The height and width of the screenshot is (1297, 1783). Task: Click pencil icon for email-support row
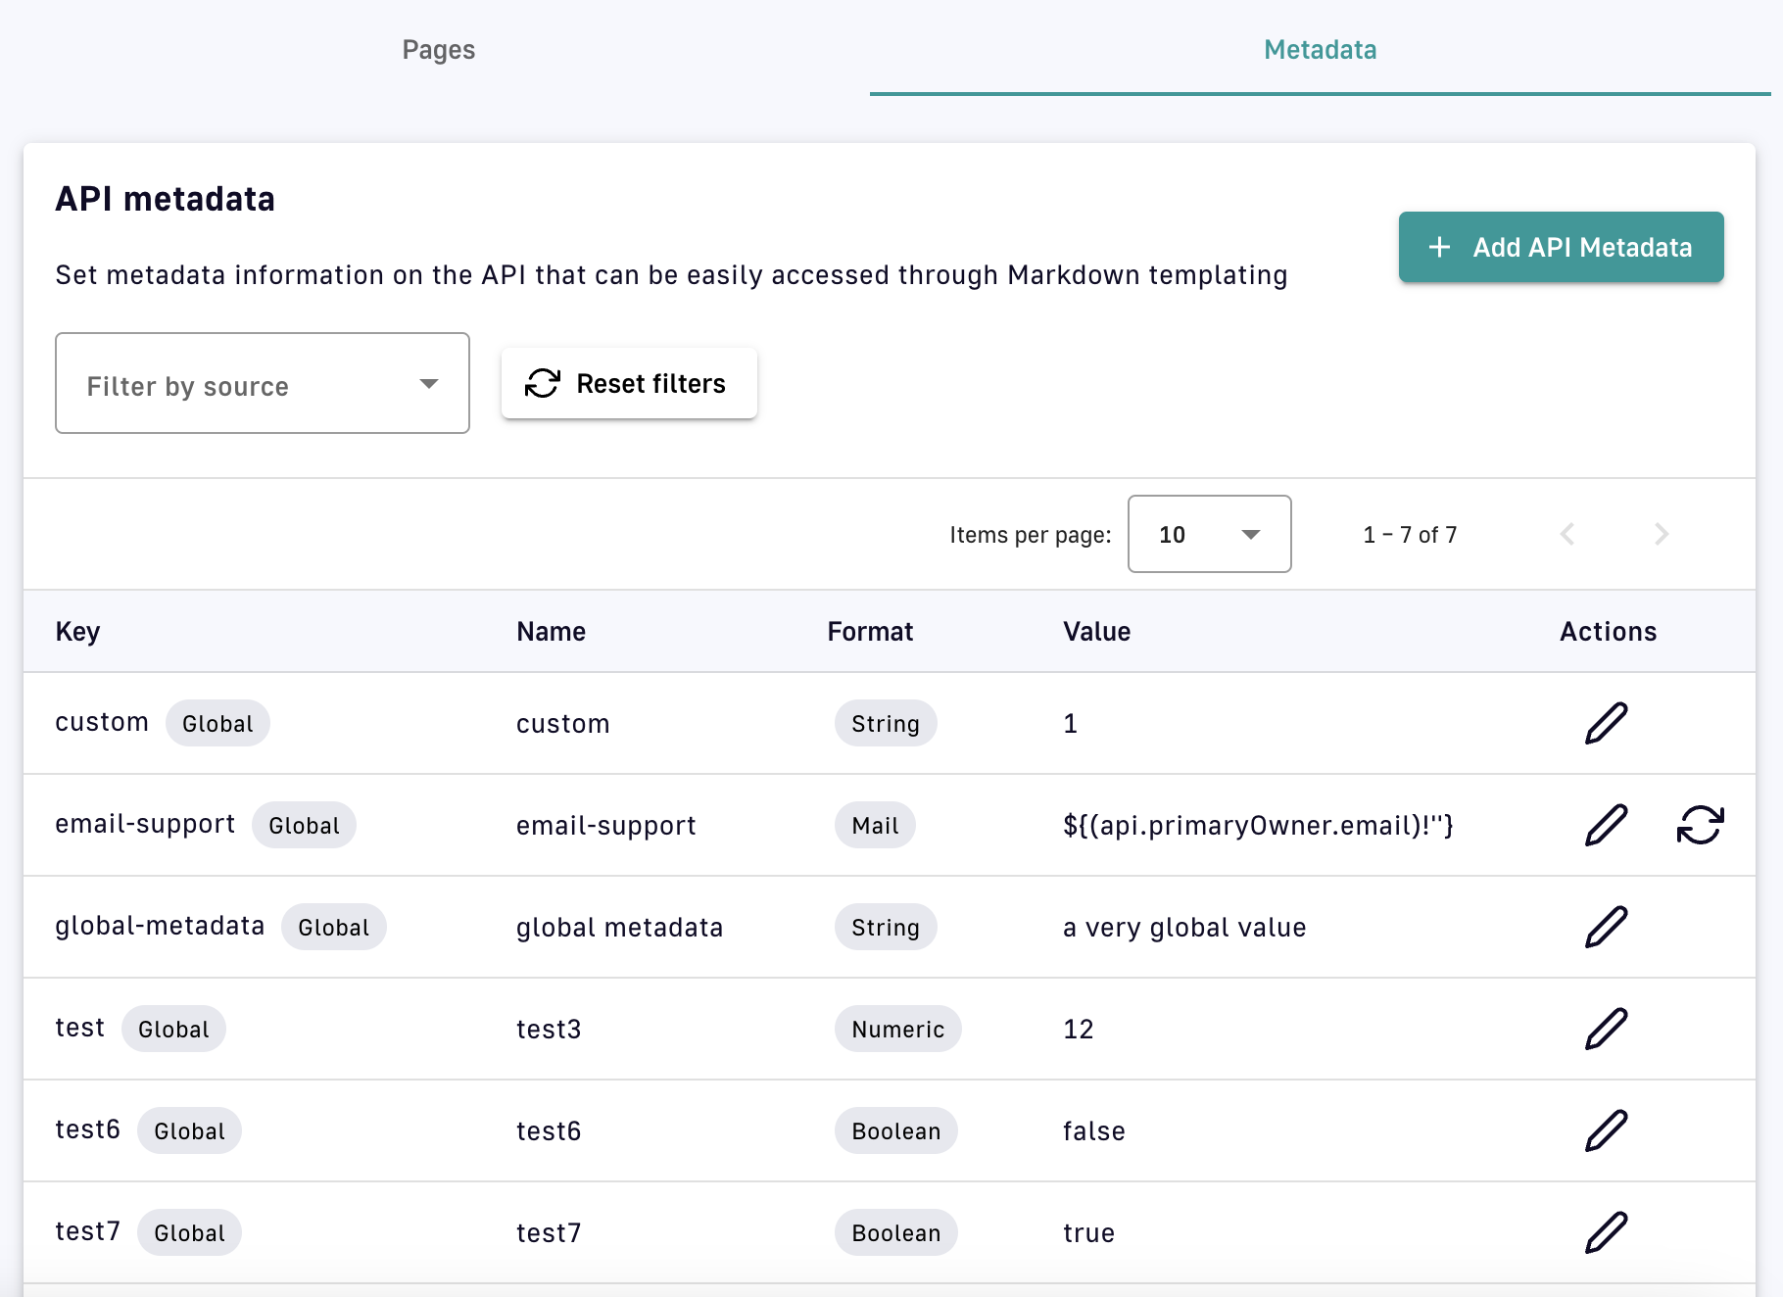coord(1606,826)
